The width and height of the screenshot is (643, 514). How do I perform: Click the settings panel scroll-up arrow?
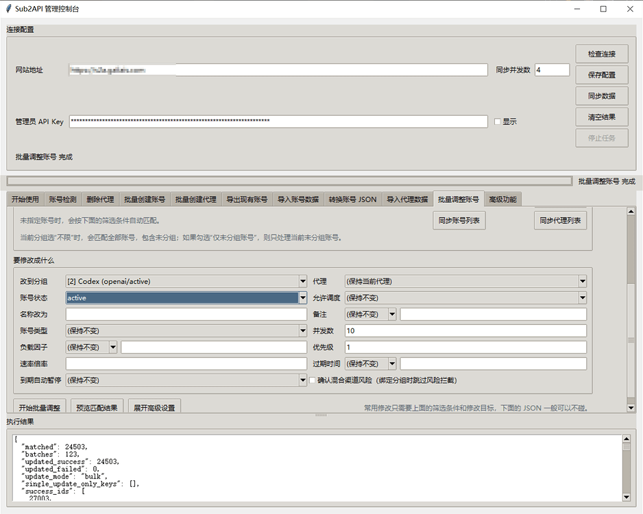point(631,212)
